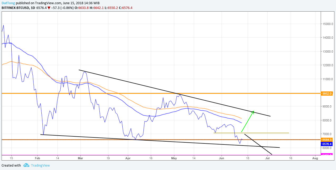This screenshot has height=170, width=336.
Task: Click the magenta price label at axis bottom
Action: click(327, 154)
